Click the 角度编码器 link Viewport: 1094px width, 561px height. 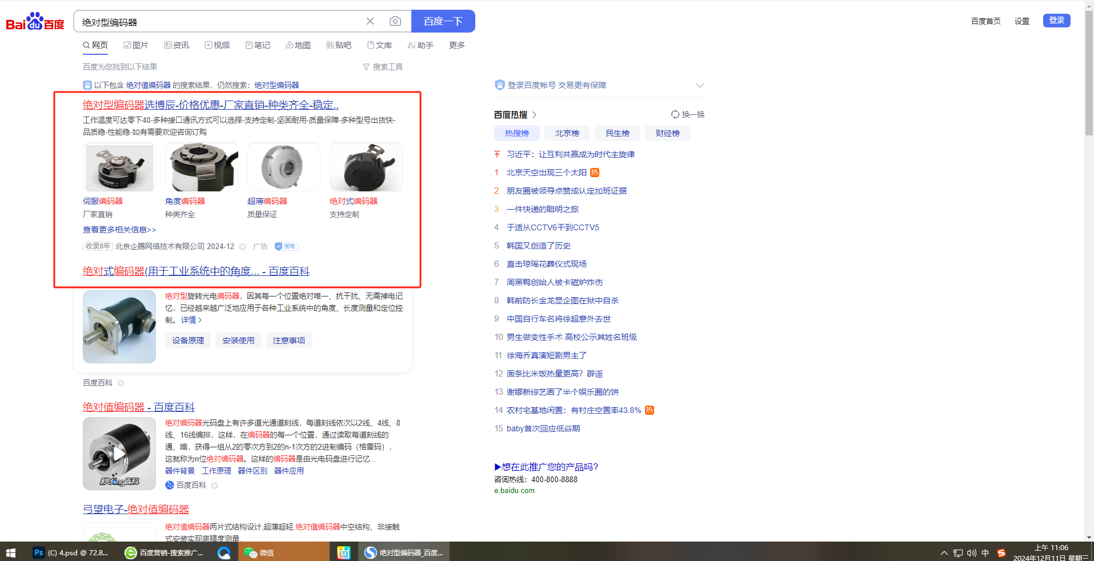coord(185,201)
